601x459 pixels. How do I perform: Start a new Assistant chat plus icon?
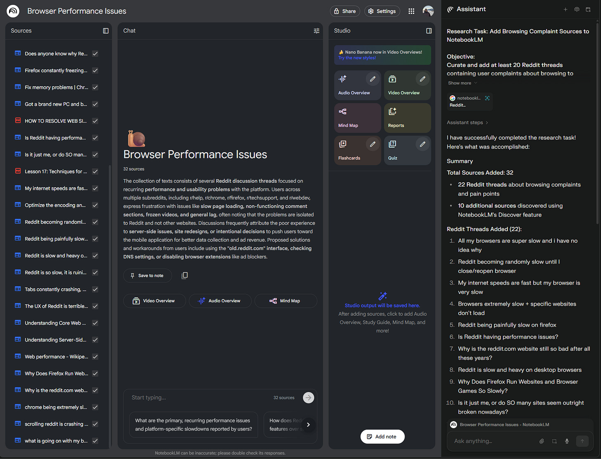click(566, 9)
